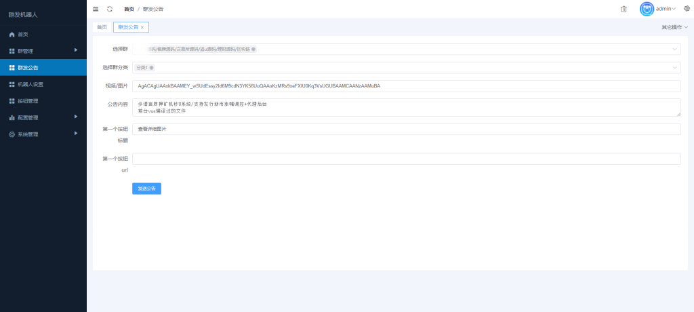Click the grid icon beside 群管理

click(x=12, y=51)
